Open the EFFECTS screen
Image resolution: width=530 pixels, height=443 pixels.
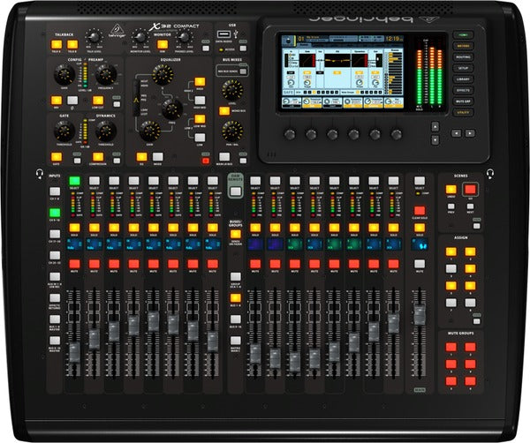(463, 90)
